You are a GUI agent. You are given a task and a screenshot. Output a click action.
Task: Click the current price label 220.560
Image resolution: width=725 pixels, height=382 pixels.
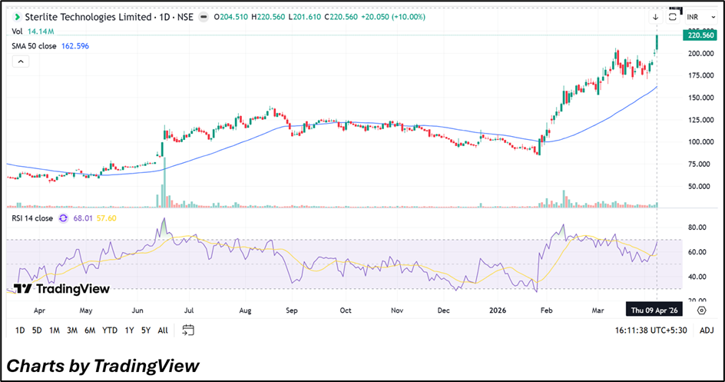[700, 35]
